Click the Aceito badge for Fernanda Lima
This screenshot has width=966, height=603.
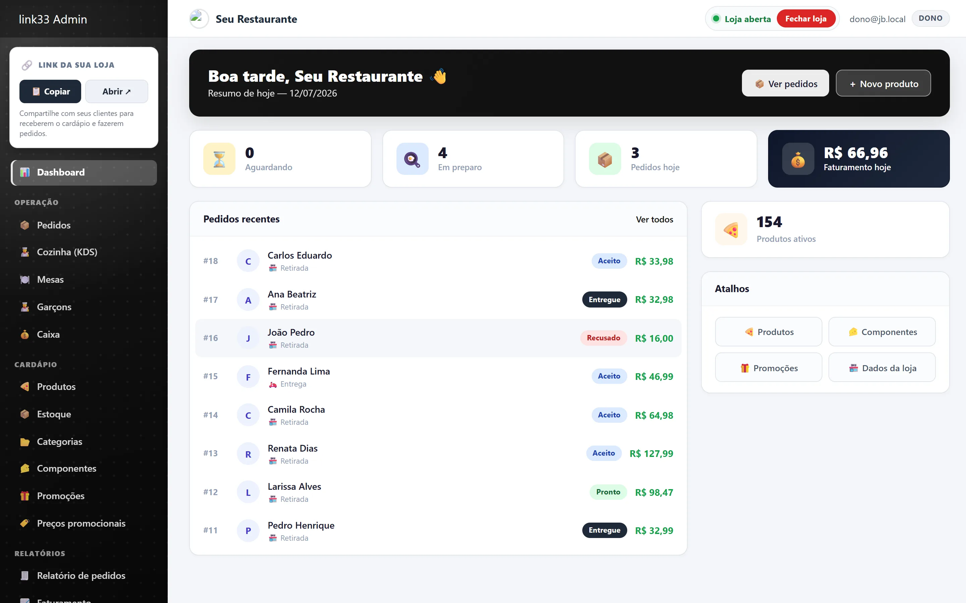[x=609, y=376]
